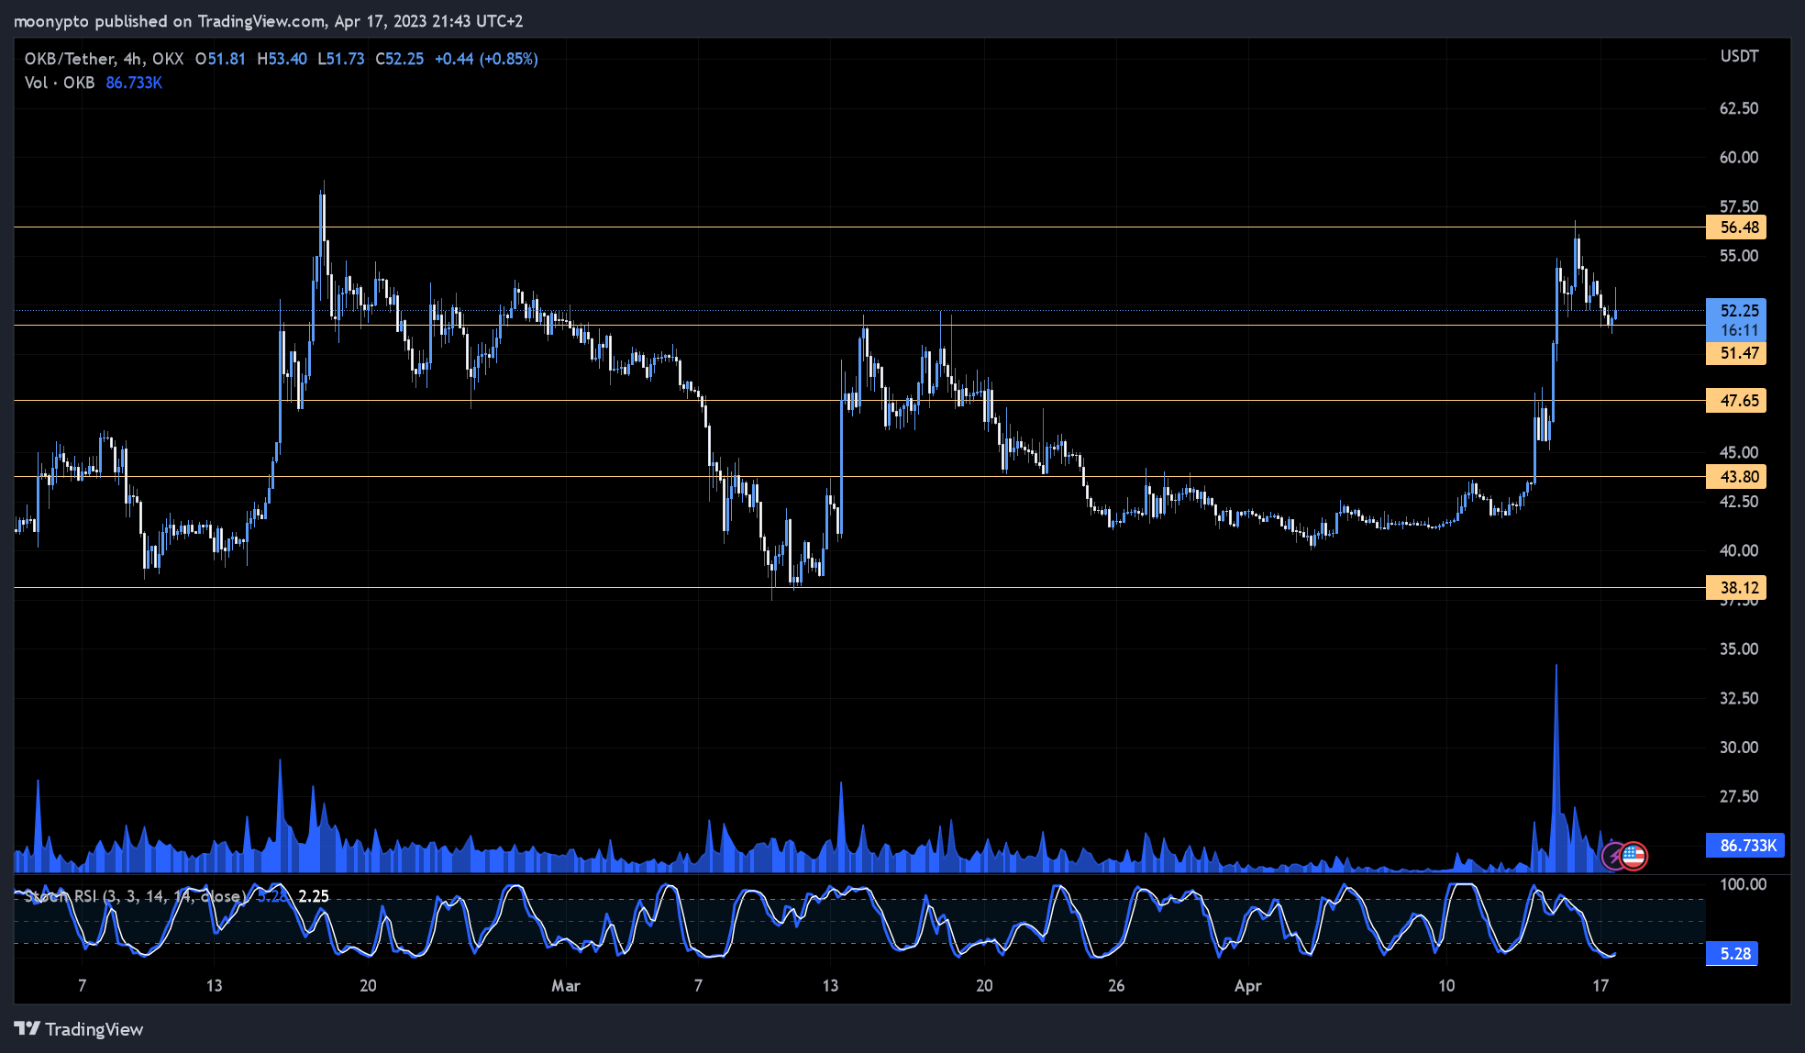Click the 51.47 horizontal line price label
Image resolution: width=1805 pixels, height=1053 pixels.
click(x=1736, y=353)
